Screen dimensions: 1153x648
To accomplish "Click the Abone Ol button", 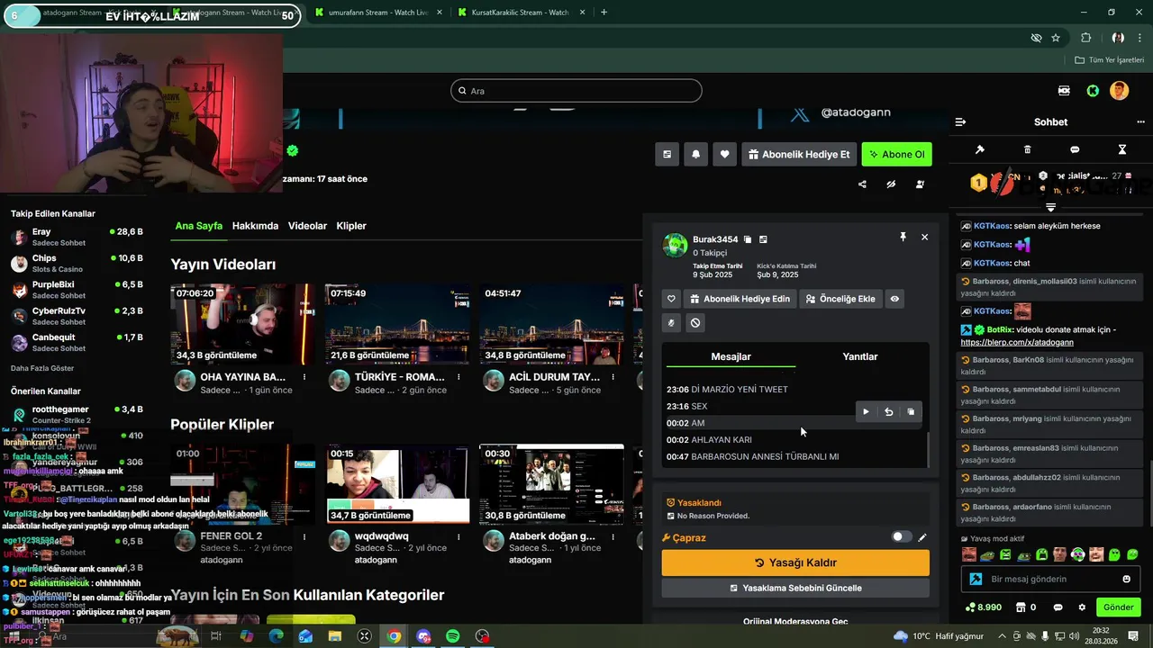I will click(896, 154).
